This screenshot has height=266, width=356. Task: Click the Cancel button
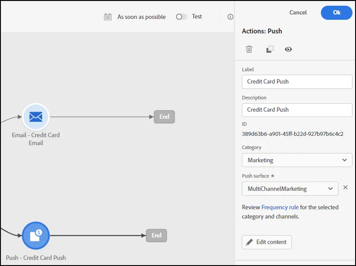coord(298,12)
